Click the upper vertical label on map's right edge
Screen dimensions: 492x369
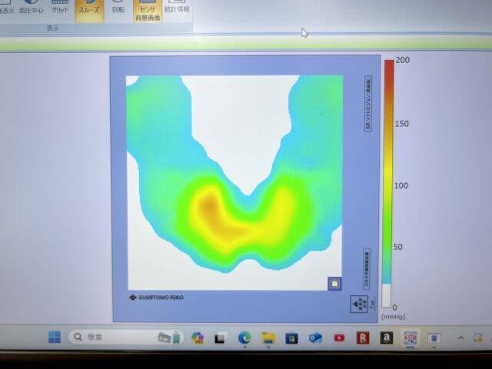coord(368,102)
